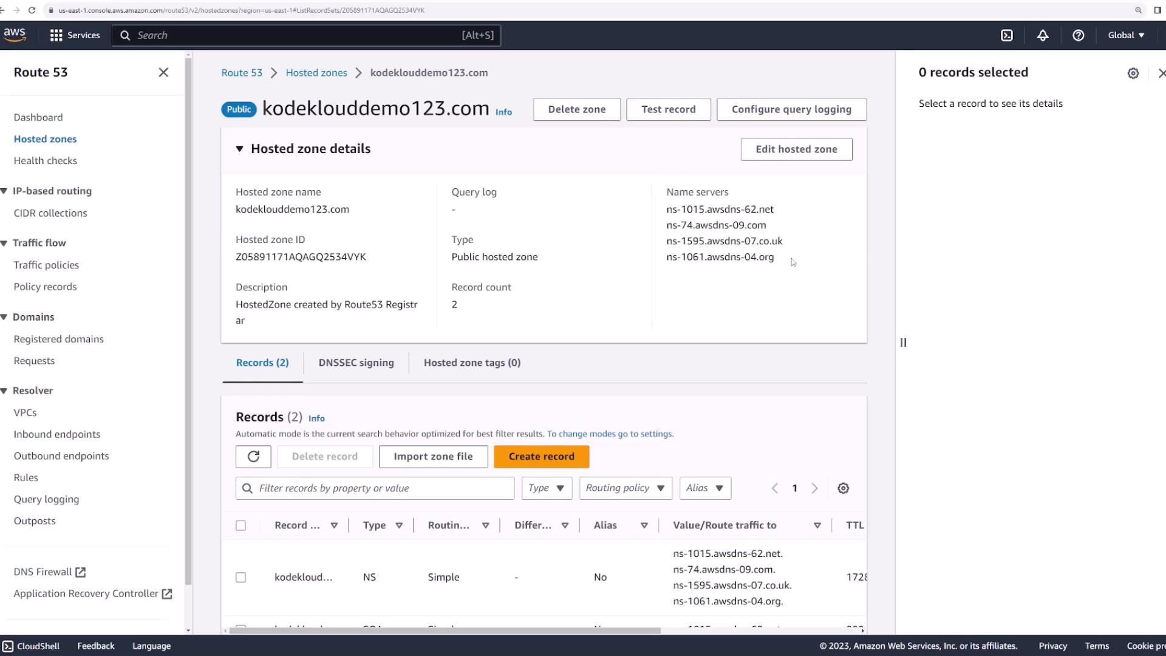This screenshot has height=656, width=1166.
Task: Open the Routing policy filter dropdown
Action: [x=625, y=488]
